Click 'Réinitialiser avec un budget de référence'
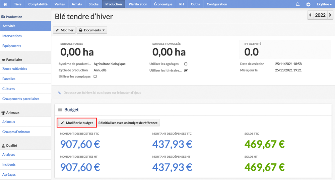The height and width of the screenshot is (180, 335). point(128,123)
